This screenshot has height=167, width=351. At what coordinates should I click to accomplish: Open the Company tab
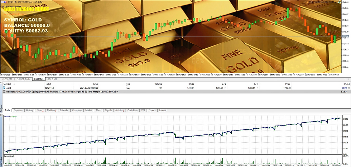pos(77,110)
